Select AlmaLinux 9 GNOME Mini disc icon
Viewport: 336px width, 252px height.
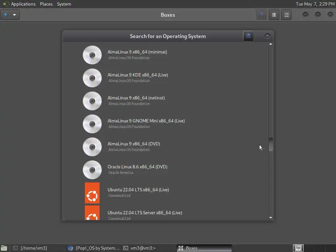click(x=92, y=124)
